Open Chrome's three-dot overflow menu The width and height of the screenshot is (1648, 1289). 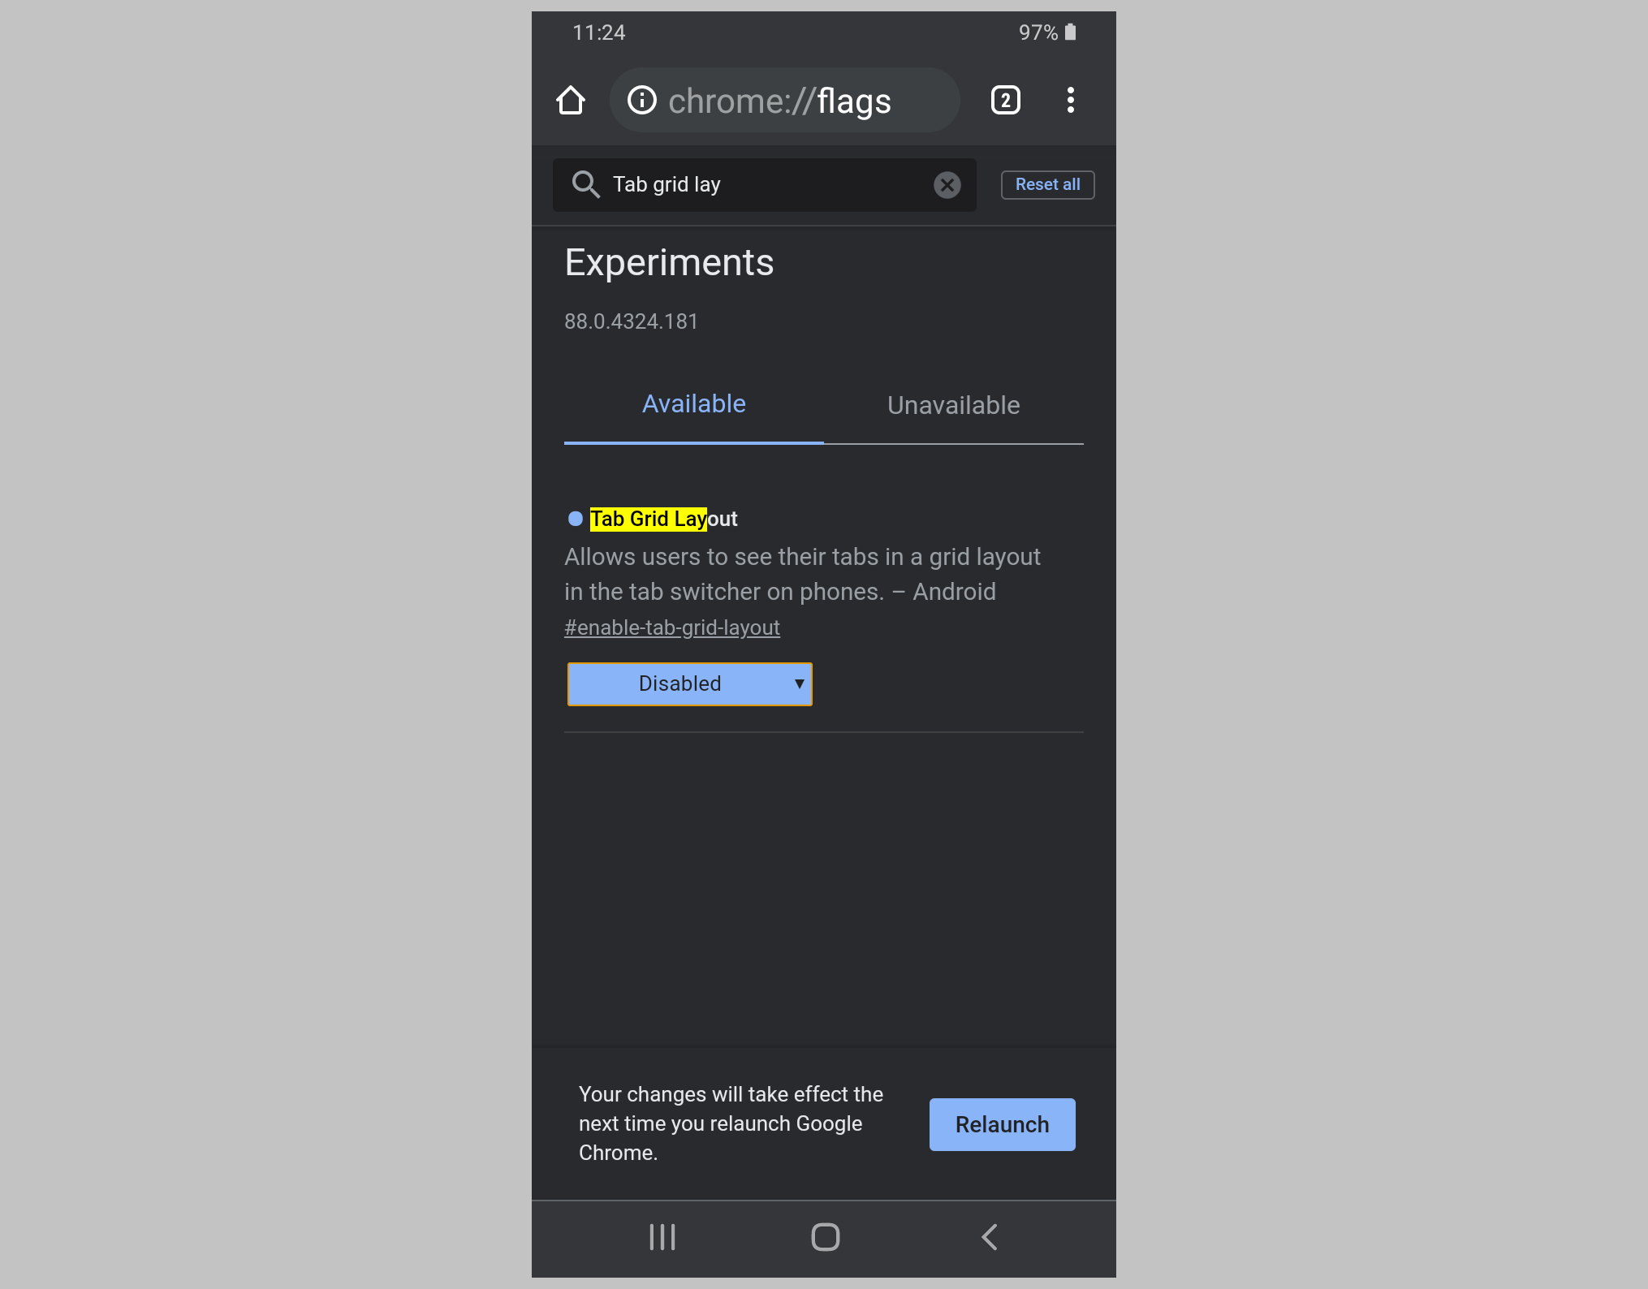[1070, 99]
